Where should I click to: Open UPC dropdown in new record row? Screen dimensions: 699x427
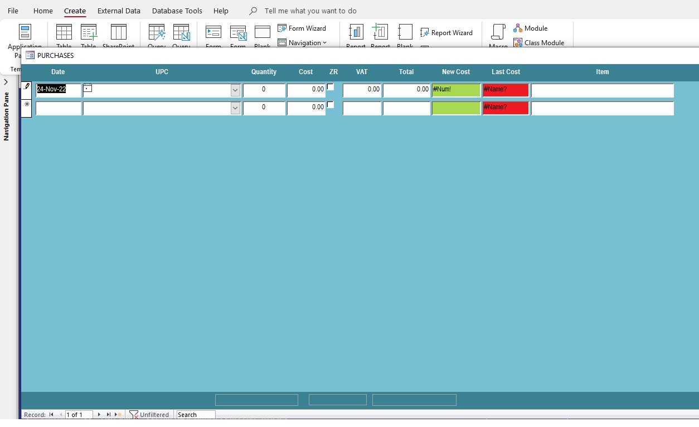pos(236,108)
